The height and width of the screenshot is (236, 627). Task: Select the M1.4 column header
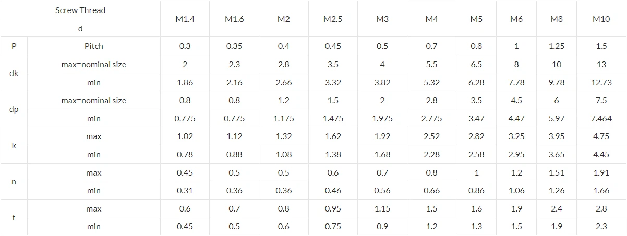click(x=185, y=19)
